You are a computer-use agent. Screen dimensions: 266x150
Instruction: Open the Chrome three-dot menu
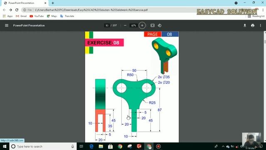tap(263, 10)
